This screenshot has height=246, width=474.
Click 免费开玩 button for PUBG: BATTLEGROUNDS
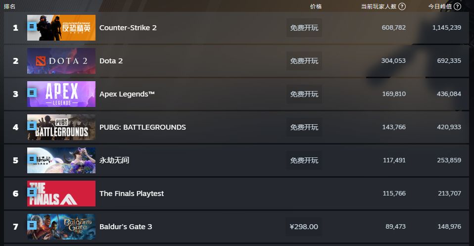304,127
